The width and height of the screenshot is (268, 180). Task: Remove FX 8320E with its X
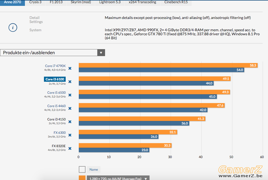pyautogui.click(x=70, y=148)
